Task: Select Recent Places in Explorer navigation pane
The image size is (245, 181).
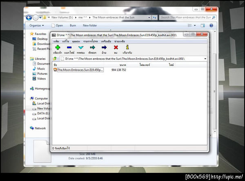Action: (41, 49)
